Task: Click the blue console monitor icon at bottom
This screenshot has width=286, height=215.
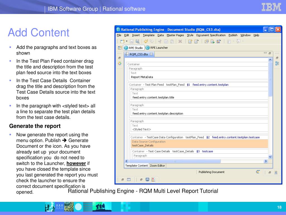Action: [x=147, y=179]
